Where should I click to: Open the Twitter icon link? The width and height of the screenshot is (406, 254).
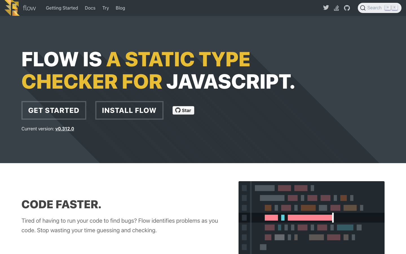(326, 8)
